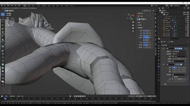This screenshot has width=190, height=106.
Task: Expand the Body object in outliner
Action: [162, 20]
